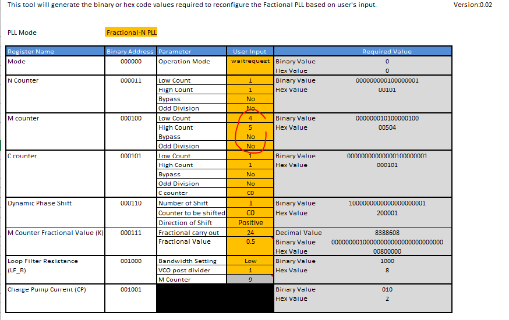The image size is (509, 320).
Task: Click the Parameter column header
Action: tap(192, 51)
